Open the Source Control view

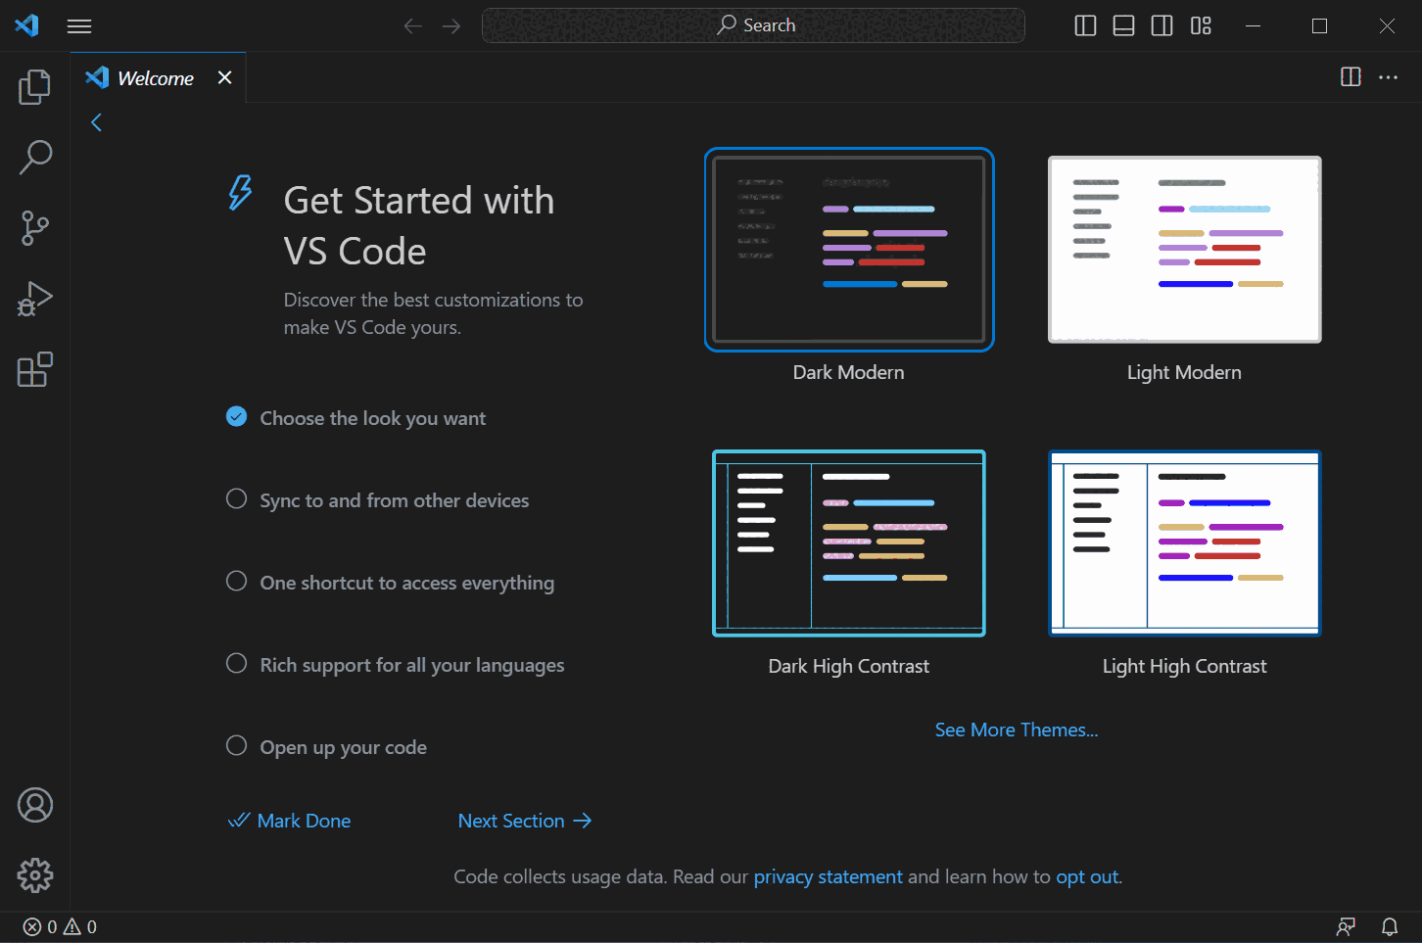click(x=34, y=227)
